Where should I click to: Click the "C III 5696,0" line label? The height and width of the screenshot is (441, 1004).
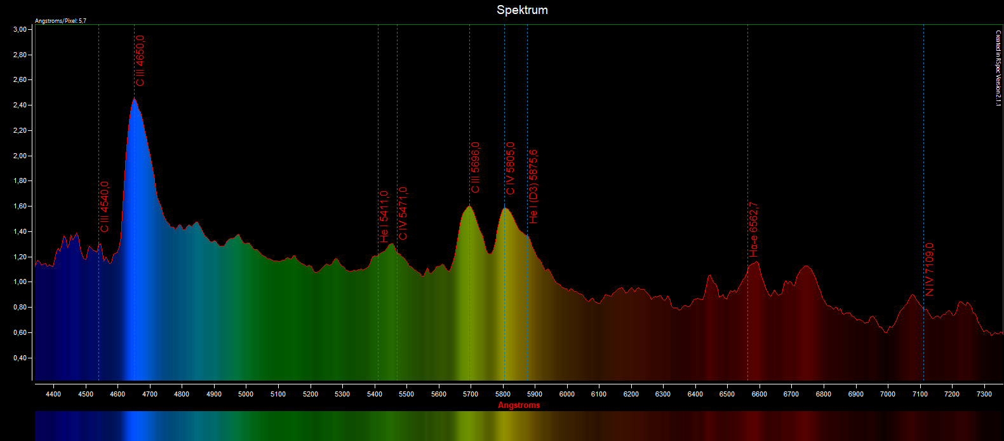tap(476, 167)
